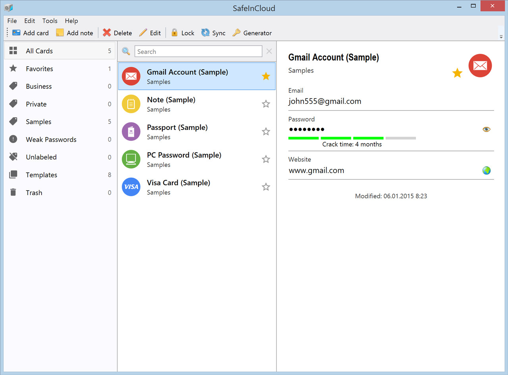The image size is (508, 375).
Task: Click the magnifier search icon
Action: click(x=126, y=51)
